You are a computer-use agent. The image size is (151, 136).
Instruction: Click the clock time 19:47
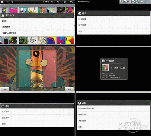coord(47,2)
